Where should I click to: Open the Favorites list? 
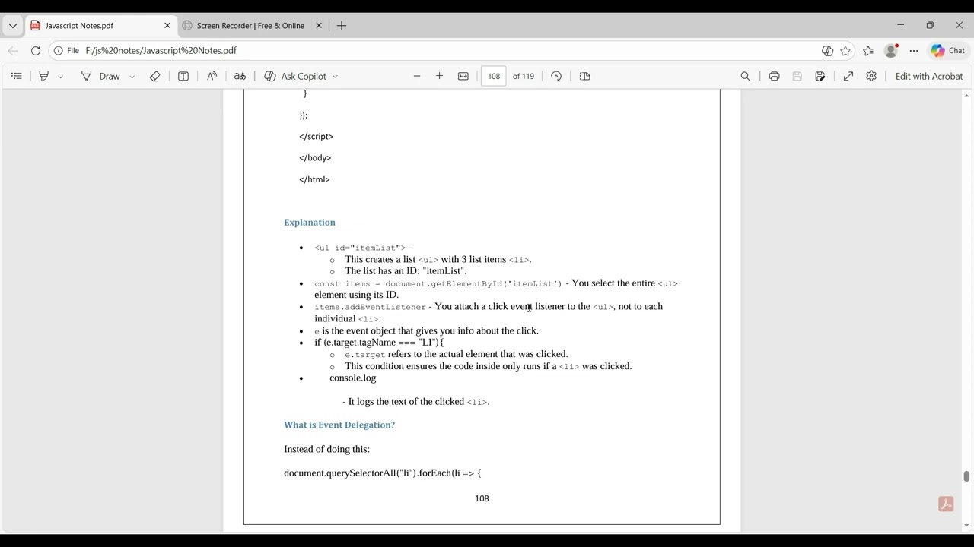click(868, 51)
